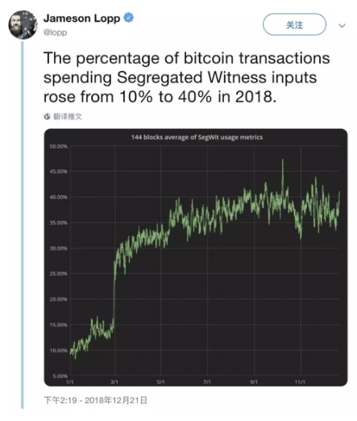The width and height of the screenshot is (357, 421).
Task: Expand the tweet options chevron
Action: pyautogui.click(x=342, y=26)
